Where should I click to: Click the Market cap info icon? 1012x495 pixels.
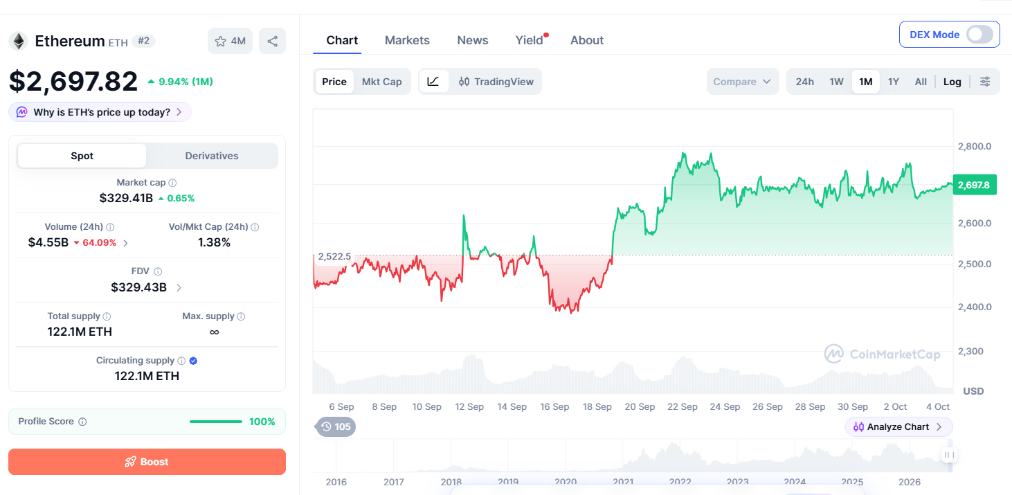(x=172, y=183)
